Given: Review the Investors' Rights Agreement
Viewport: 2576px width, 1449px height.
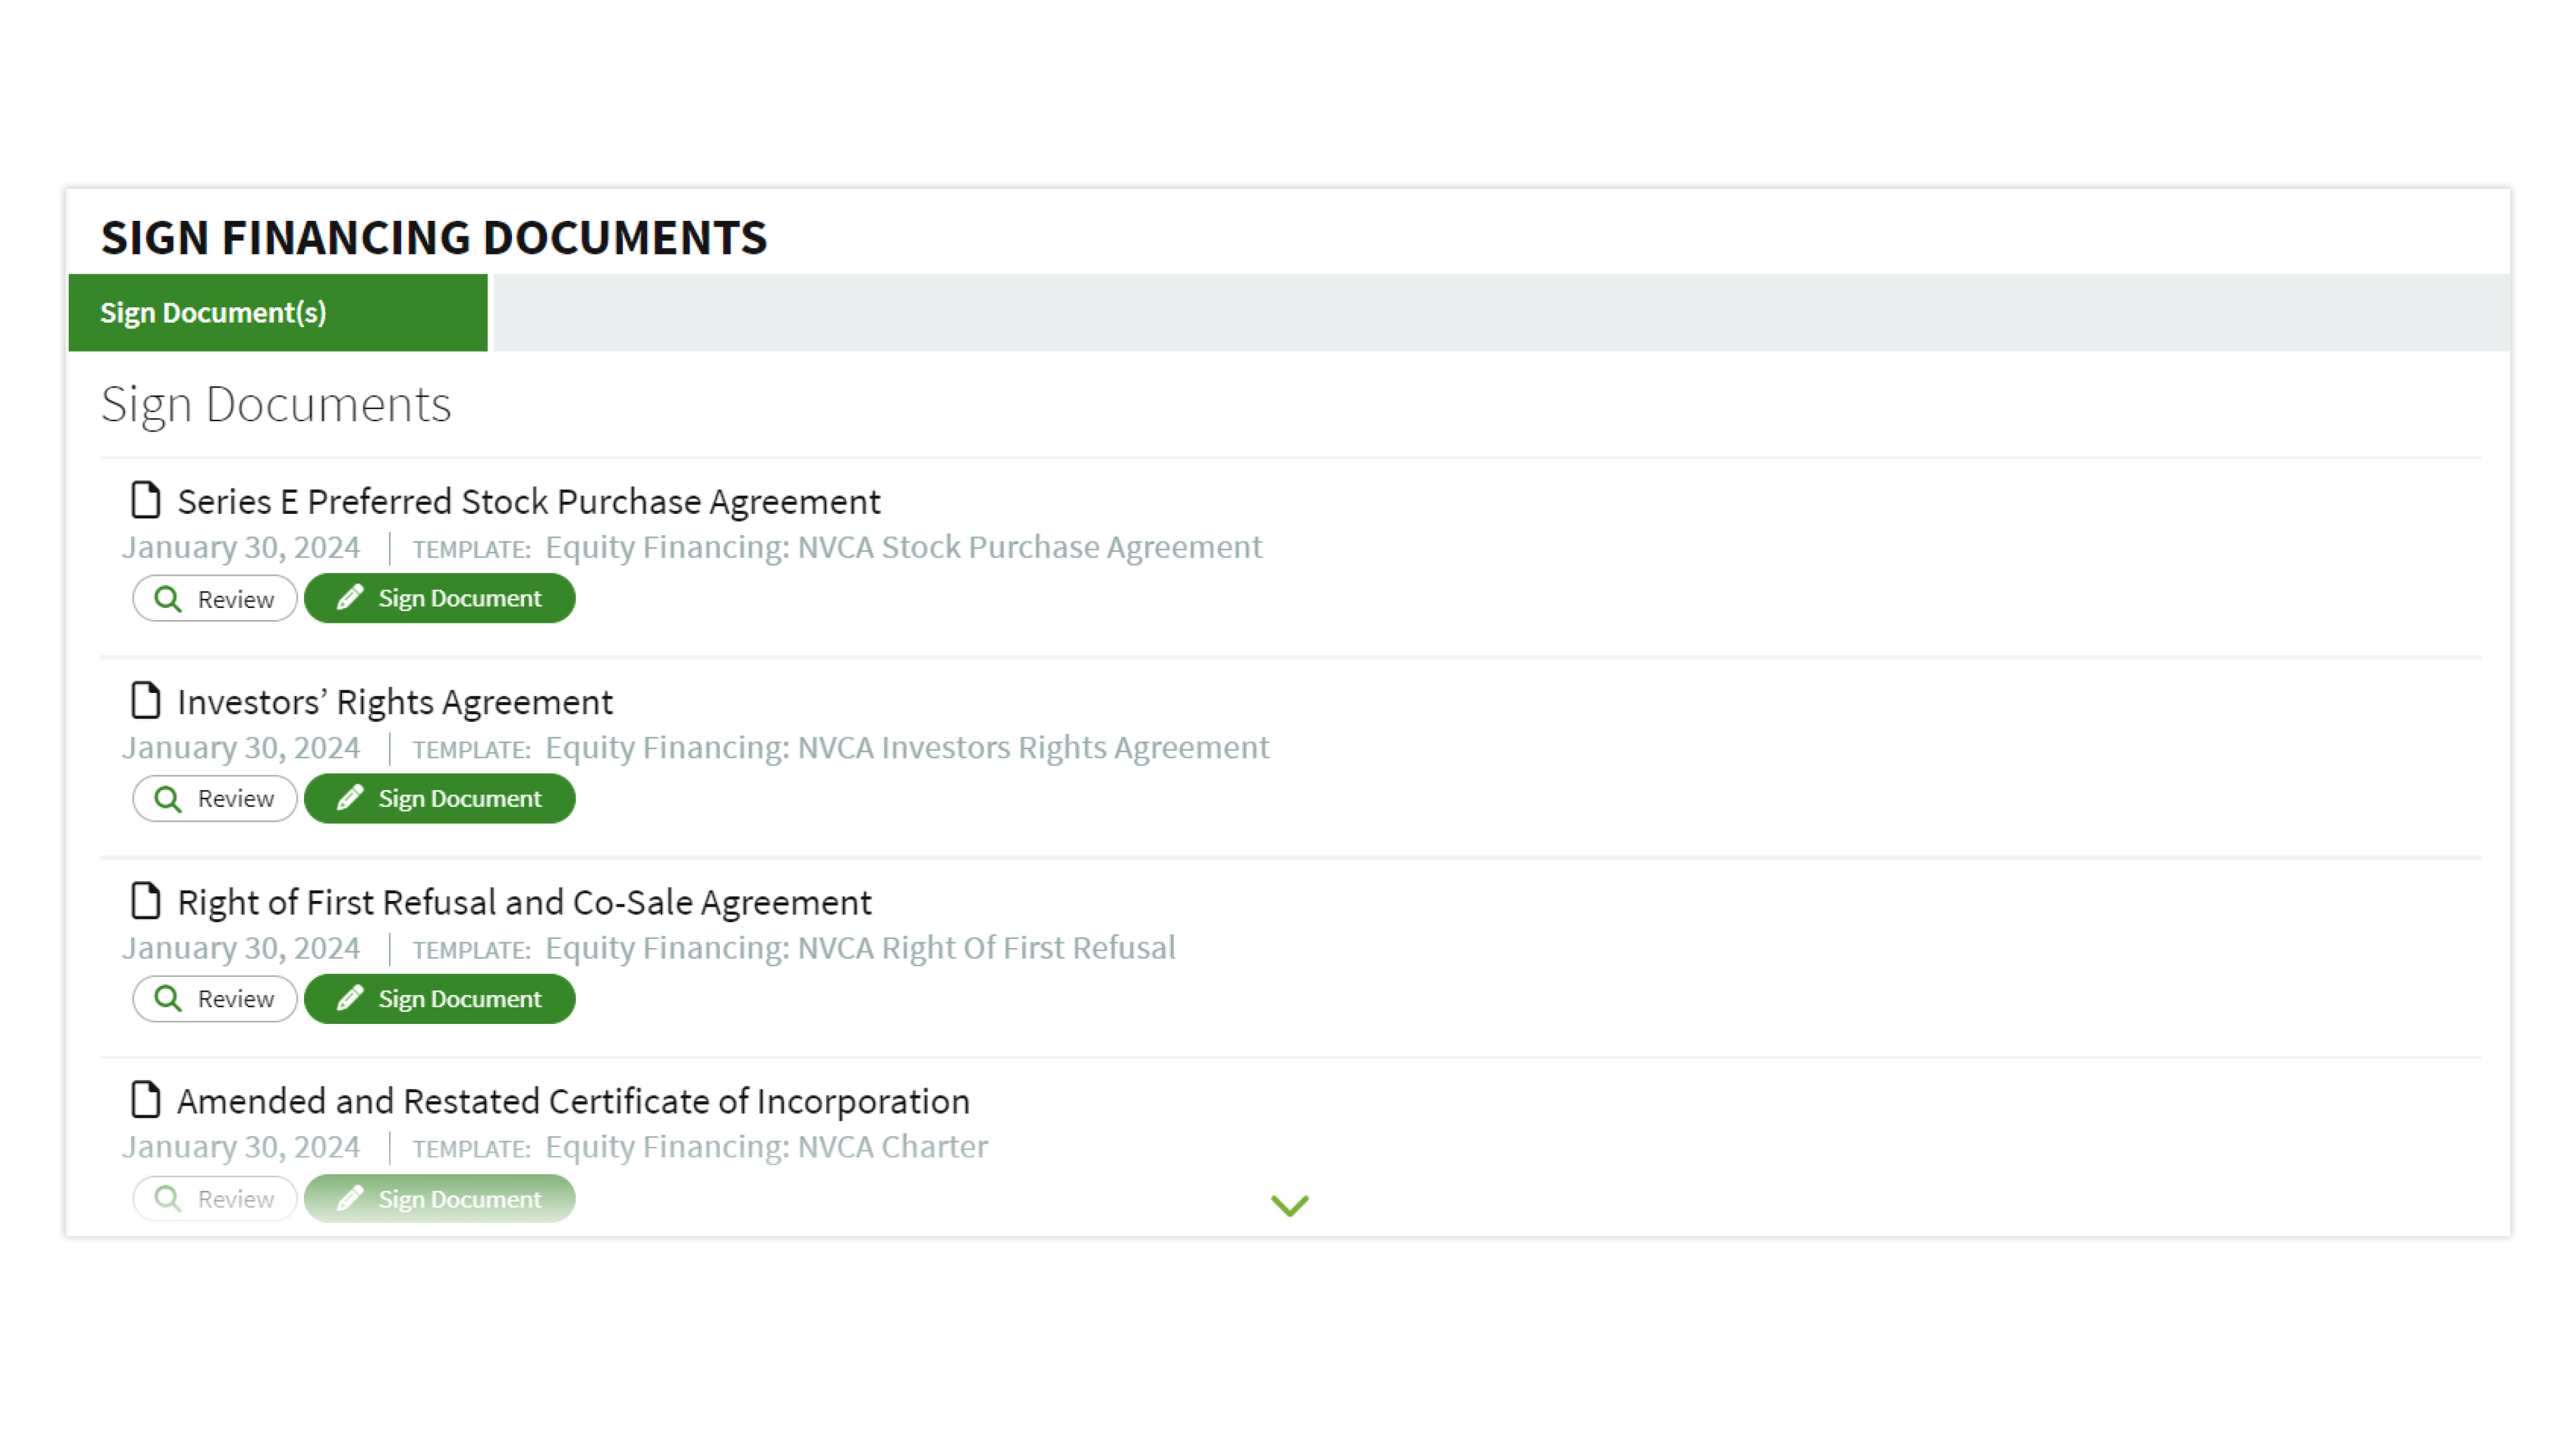Looking at the screenshot, I should (x=213, y=798).
